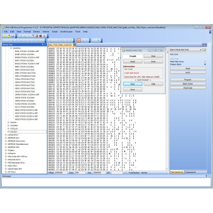Click the Crash field in MAZDA dialog
Screen dimensions: 213x213
[x=132, y=56]
